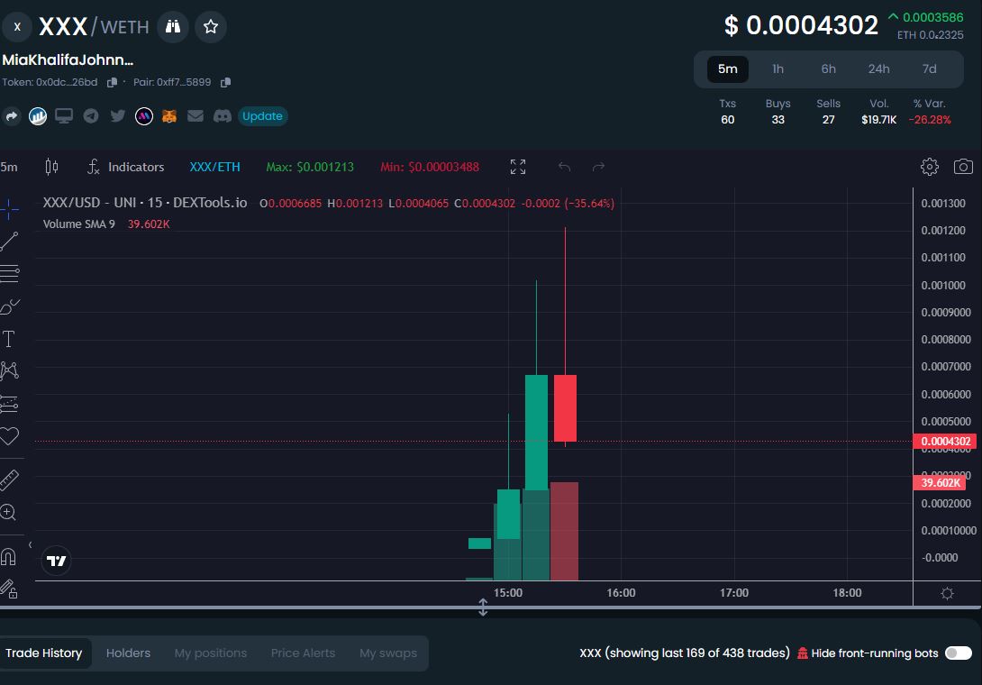Toggle lock all drawing tools
Viewport: 982px width, 685px height.
click(x=9, y=589)
